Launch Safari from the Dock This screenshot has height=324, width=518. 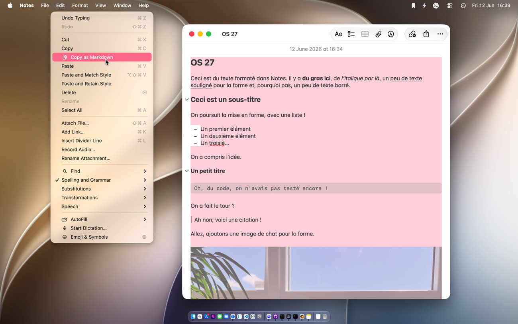[x=233, y=316]
